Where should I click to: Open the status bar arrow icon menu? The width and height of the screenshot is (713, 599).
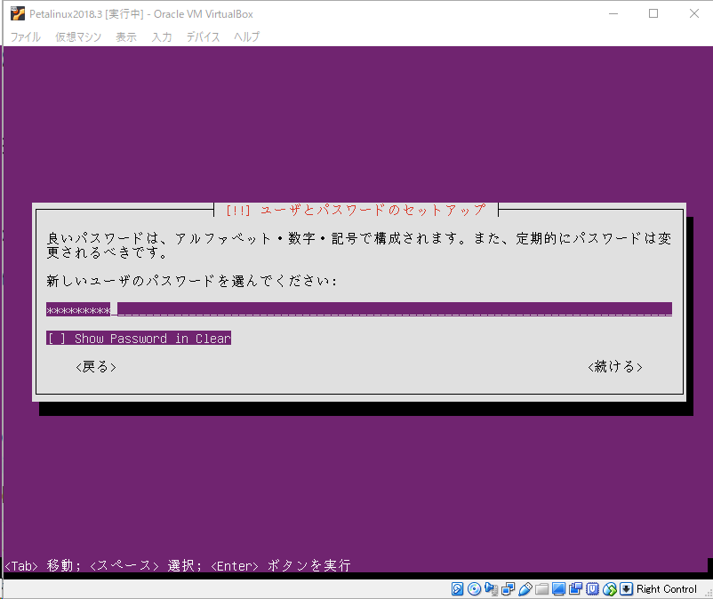627,588
